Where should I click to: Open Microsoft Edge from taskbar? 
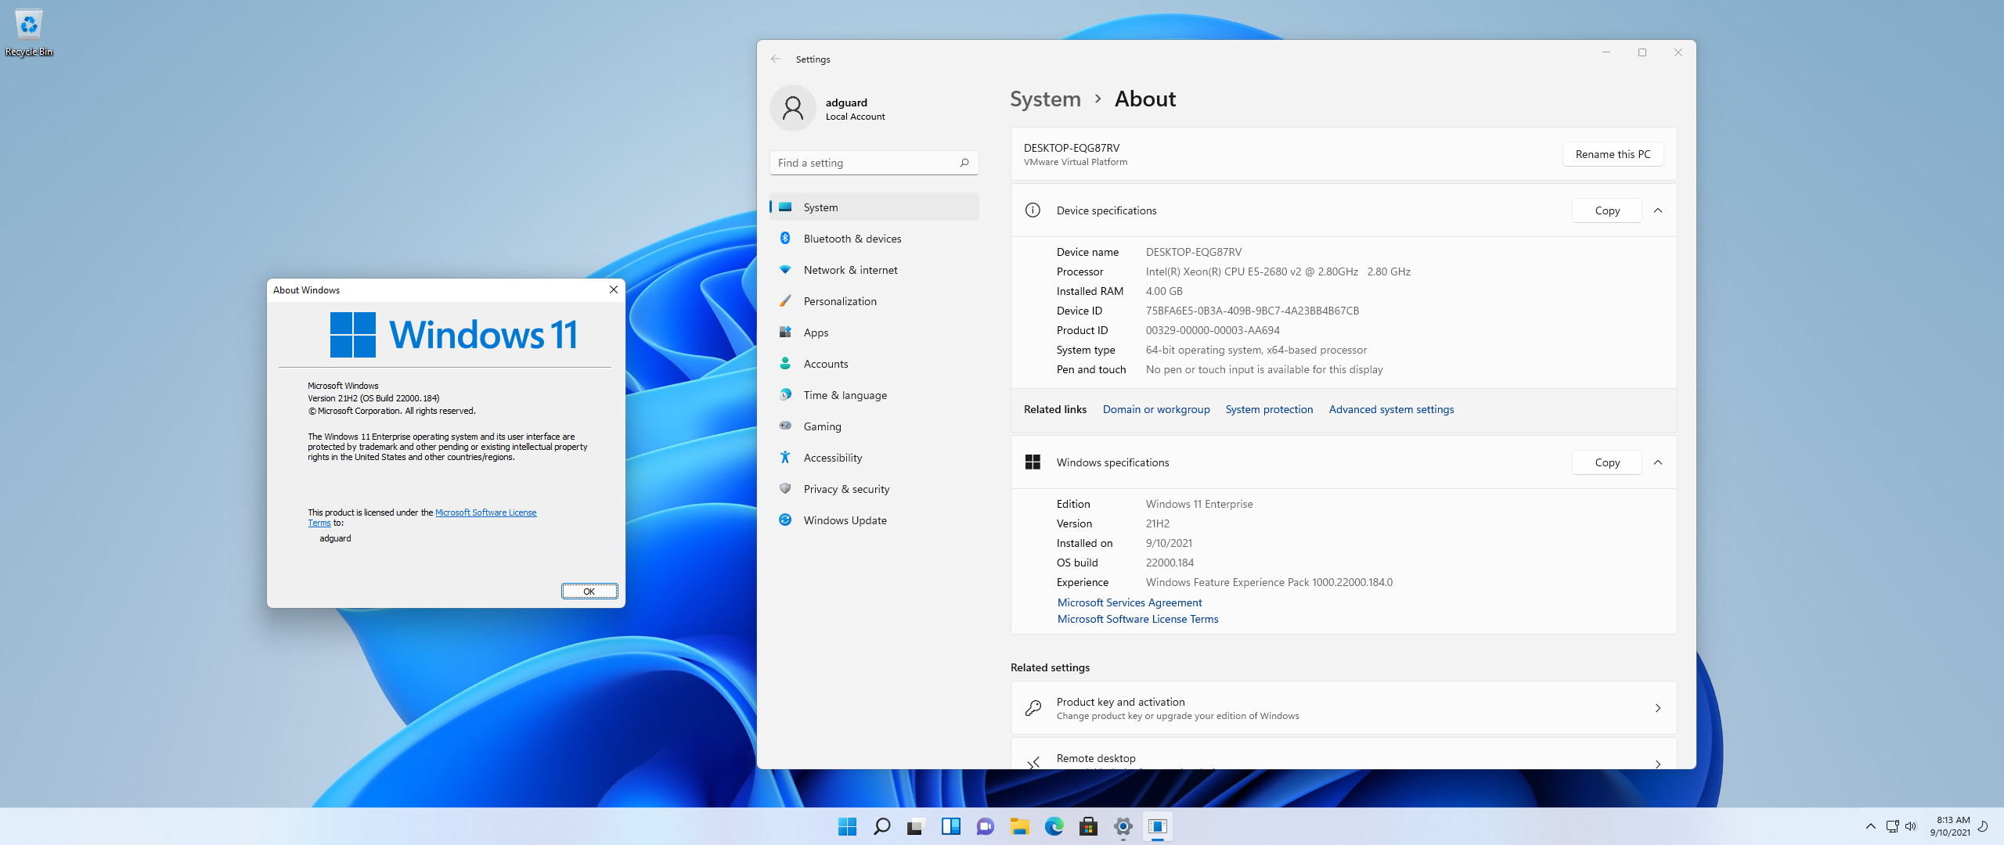pyautogui.click(x=1054, y=826)
